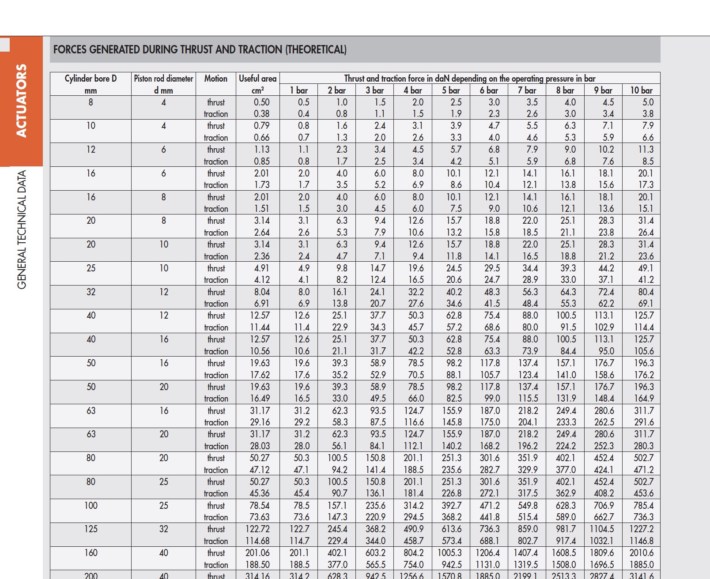
Task: Click the 1 bar column header
Action: [299, 90]
